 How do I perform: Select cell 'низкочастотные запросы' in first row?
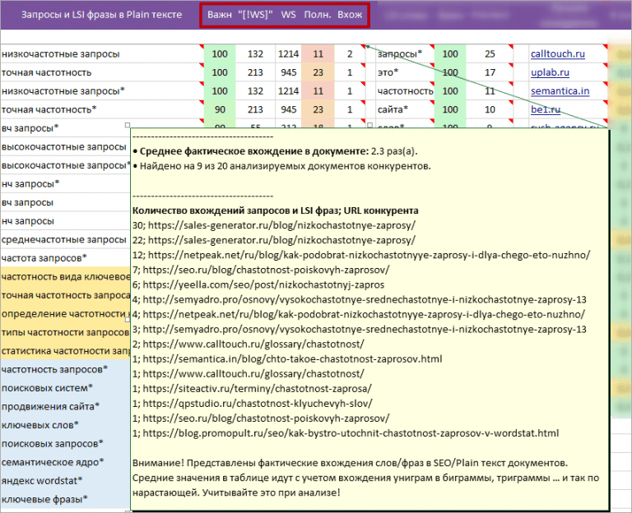pos(102,54)
